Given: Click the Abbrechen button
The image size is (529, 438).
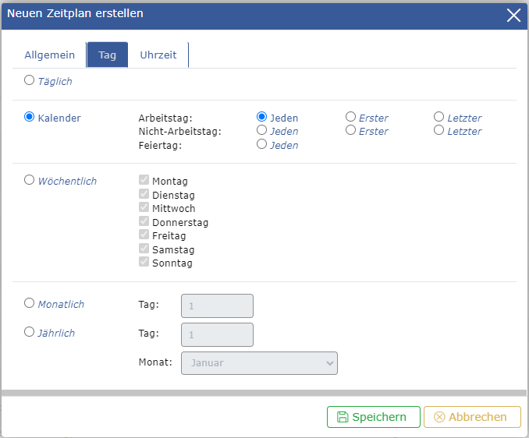Looking at the screenshot, I should [471, 417].
